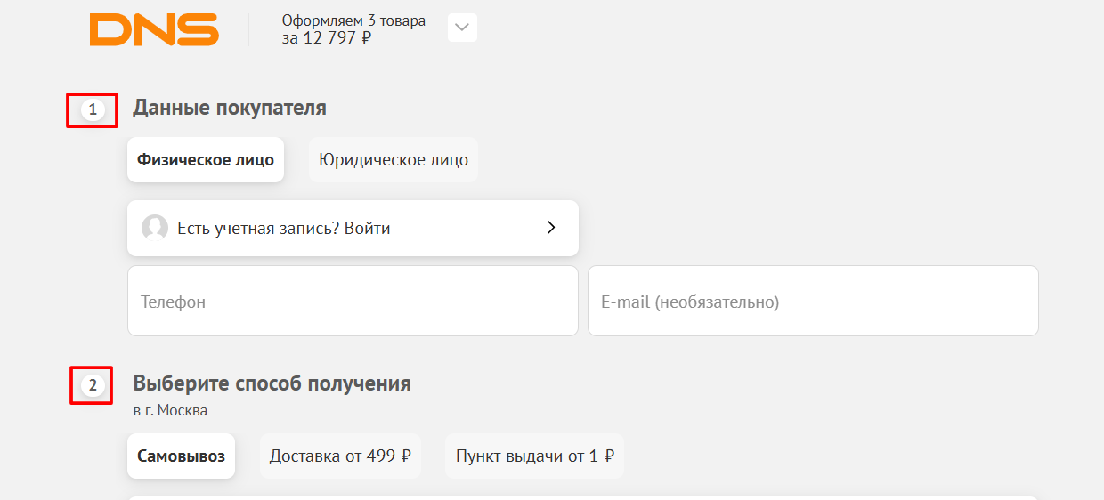Select the Физическое лицо tab
1104x500 pixels.
[x=206, y=160]
